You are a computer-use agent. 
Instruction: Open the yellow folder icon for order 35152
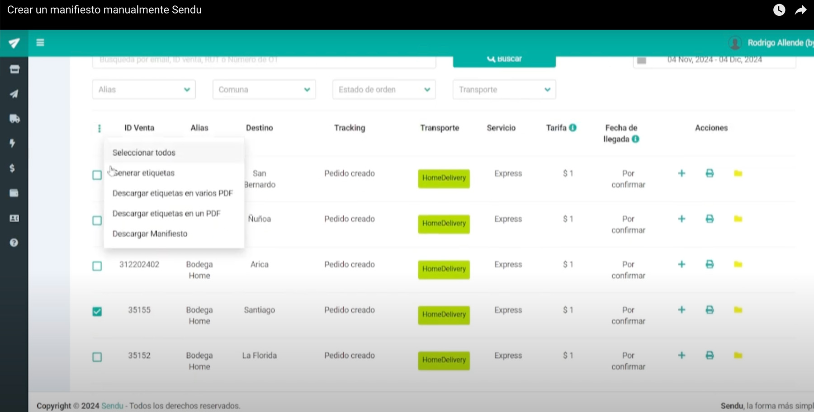[738, 356]
